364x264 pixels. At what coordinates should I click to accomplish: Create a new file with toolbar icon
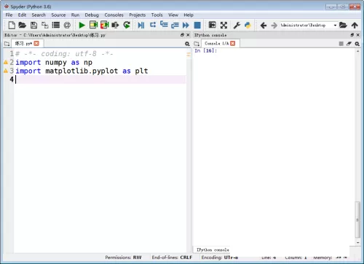(x=12, y=25)
